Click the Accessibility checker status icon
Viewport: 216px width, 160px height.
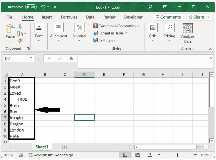(31, 155)
